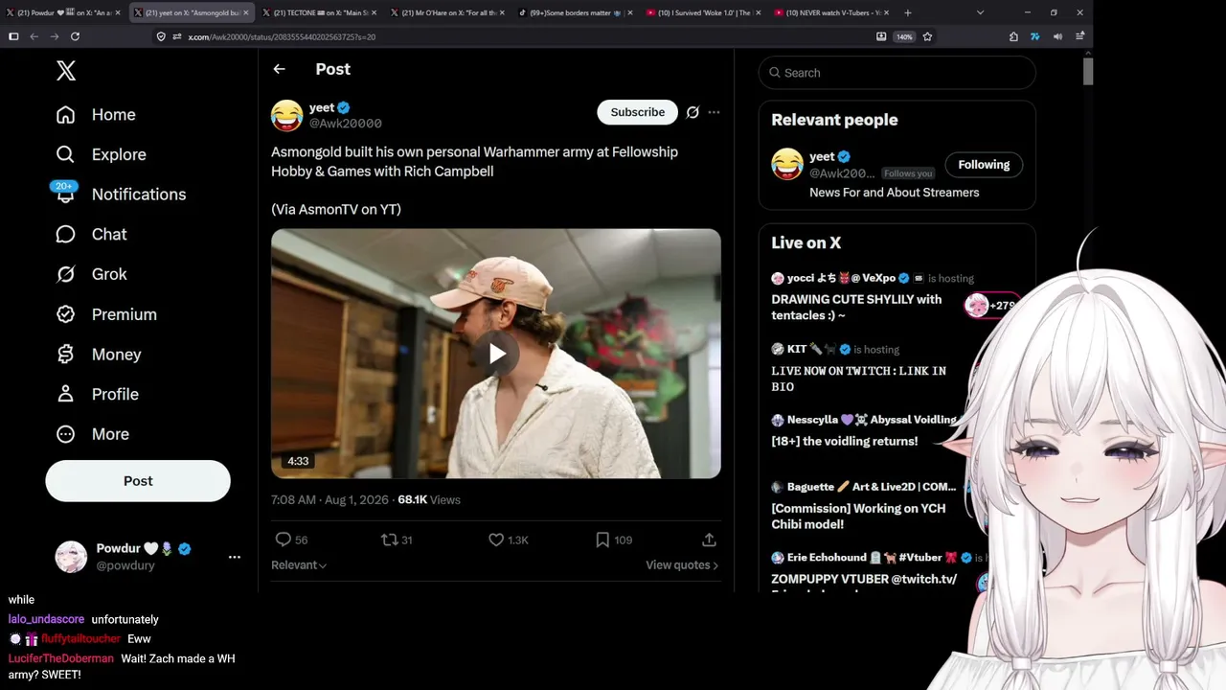Screen dimensions: 1226x690
Task: Launch Grok from the sidebar
Action: point(91,274)
